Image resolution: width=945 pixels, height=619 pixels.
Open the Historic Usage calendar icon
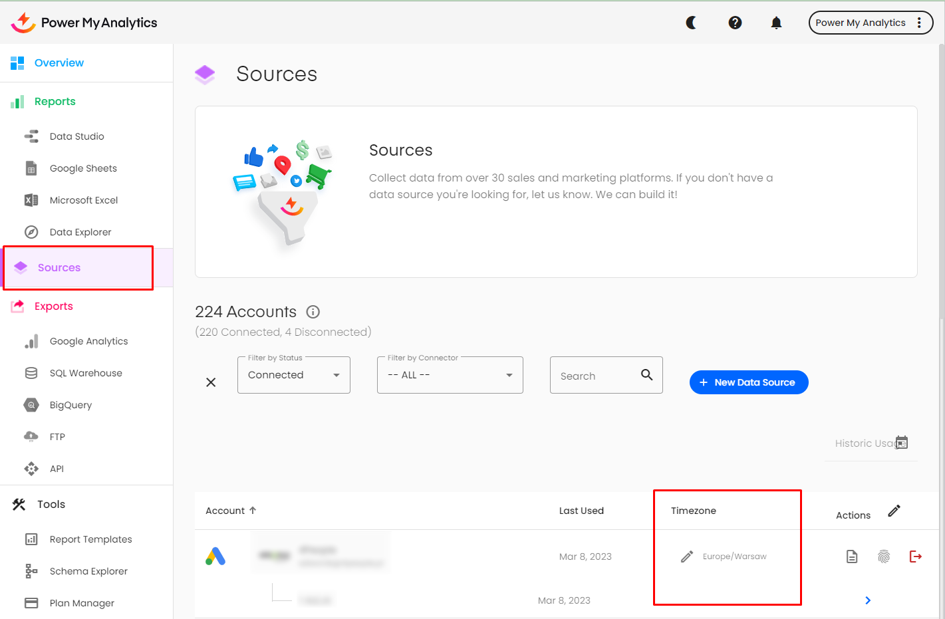tap(902, 441)
